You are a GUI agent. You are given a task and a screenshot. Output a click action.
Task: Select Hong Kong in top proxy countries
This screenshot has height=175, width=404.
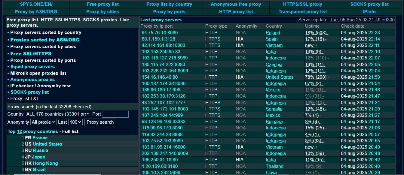coord(45,163)
